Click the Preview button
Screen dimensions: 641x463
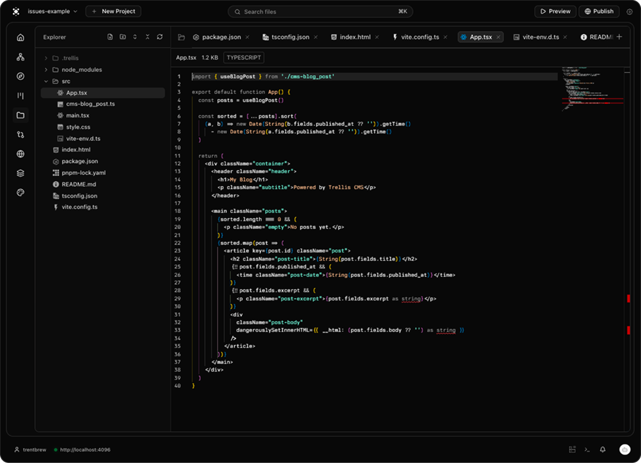pyautogui.click(x=555, y=12)
